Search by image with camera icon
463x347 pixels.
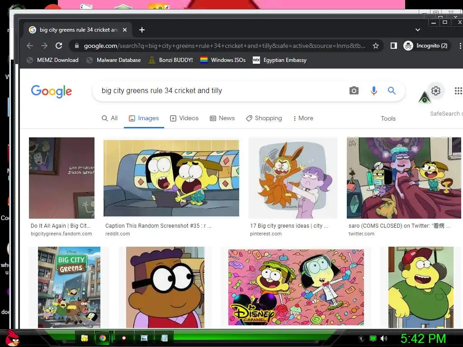coord(354,90)
